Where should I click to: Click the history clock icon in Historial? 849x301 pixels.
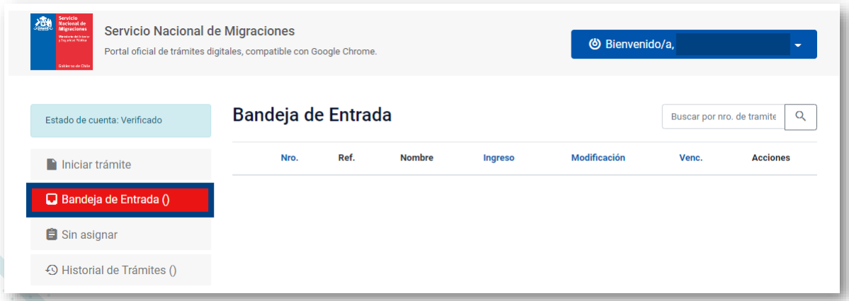point(52,270)
